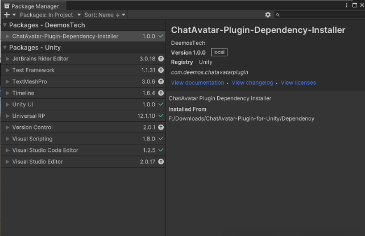Select the ChatAvatar-Plugin-Dependency-Installer package row
The height and width of the screenshot is (236, 365).
coord(83,36)
